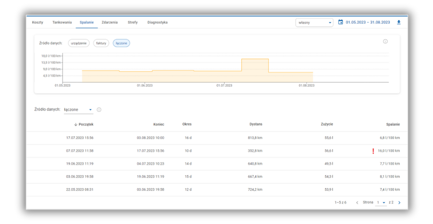
Task: Click the calendar icon beside the date range
Action: tap(341, 23)
